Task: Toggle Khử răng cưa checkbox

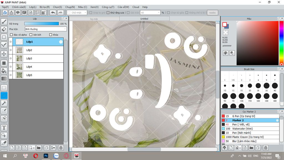Action: click(x=108, y=13)
